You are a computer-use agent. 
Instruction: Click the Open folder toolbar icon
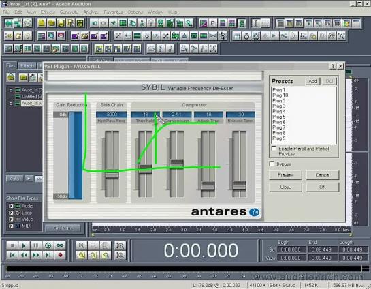coord(51,23)
